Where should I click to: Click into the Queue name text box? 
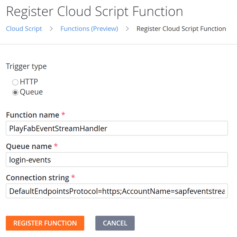click(117, 159)
